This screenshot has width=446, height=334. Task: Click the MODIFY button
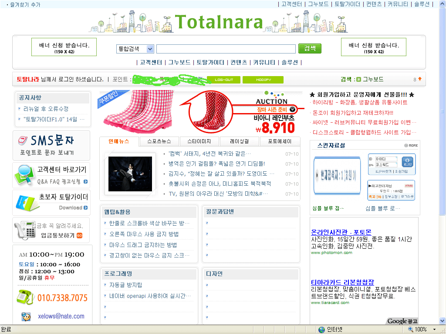[263, 80]
